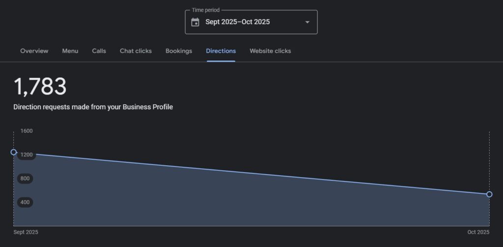Image resolution: width=503 pixels, height=247 pixels.
Task: Switch to the Overview tab
Action: [34, 51]
